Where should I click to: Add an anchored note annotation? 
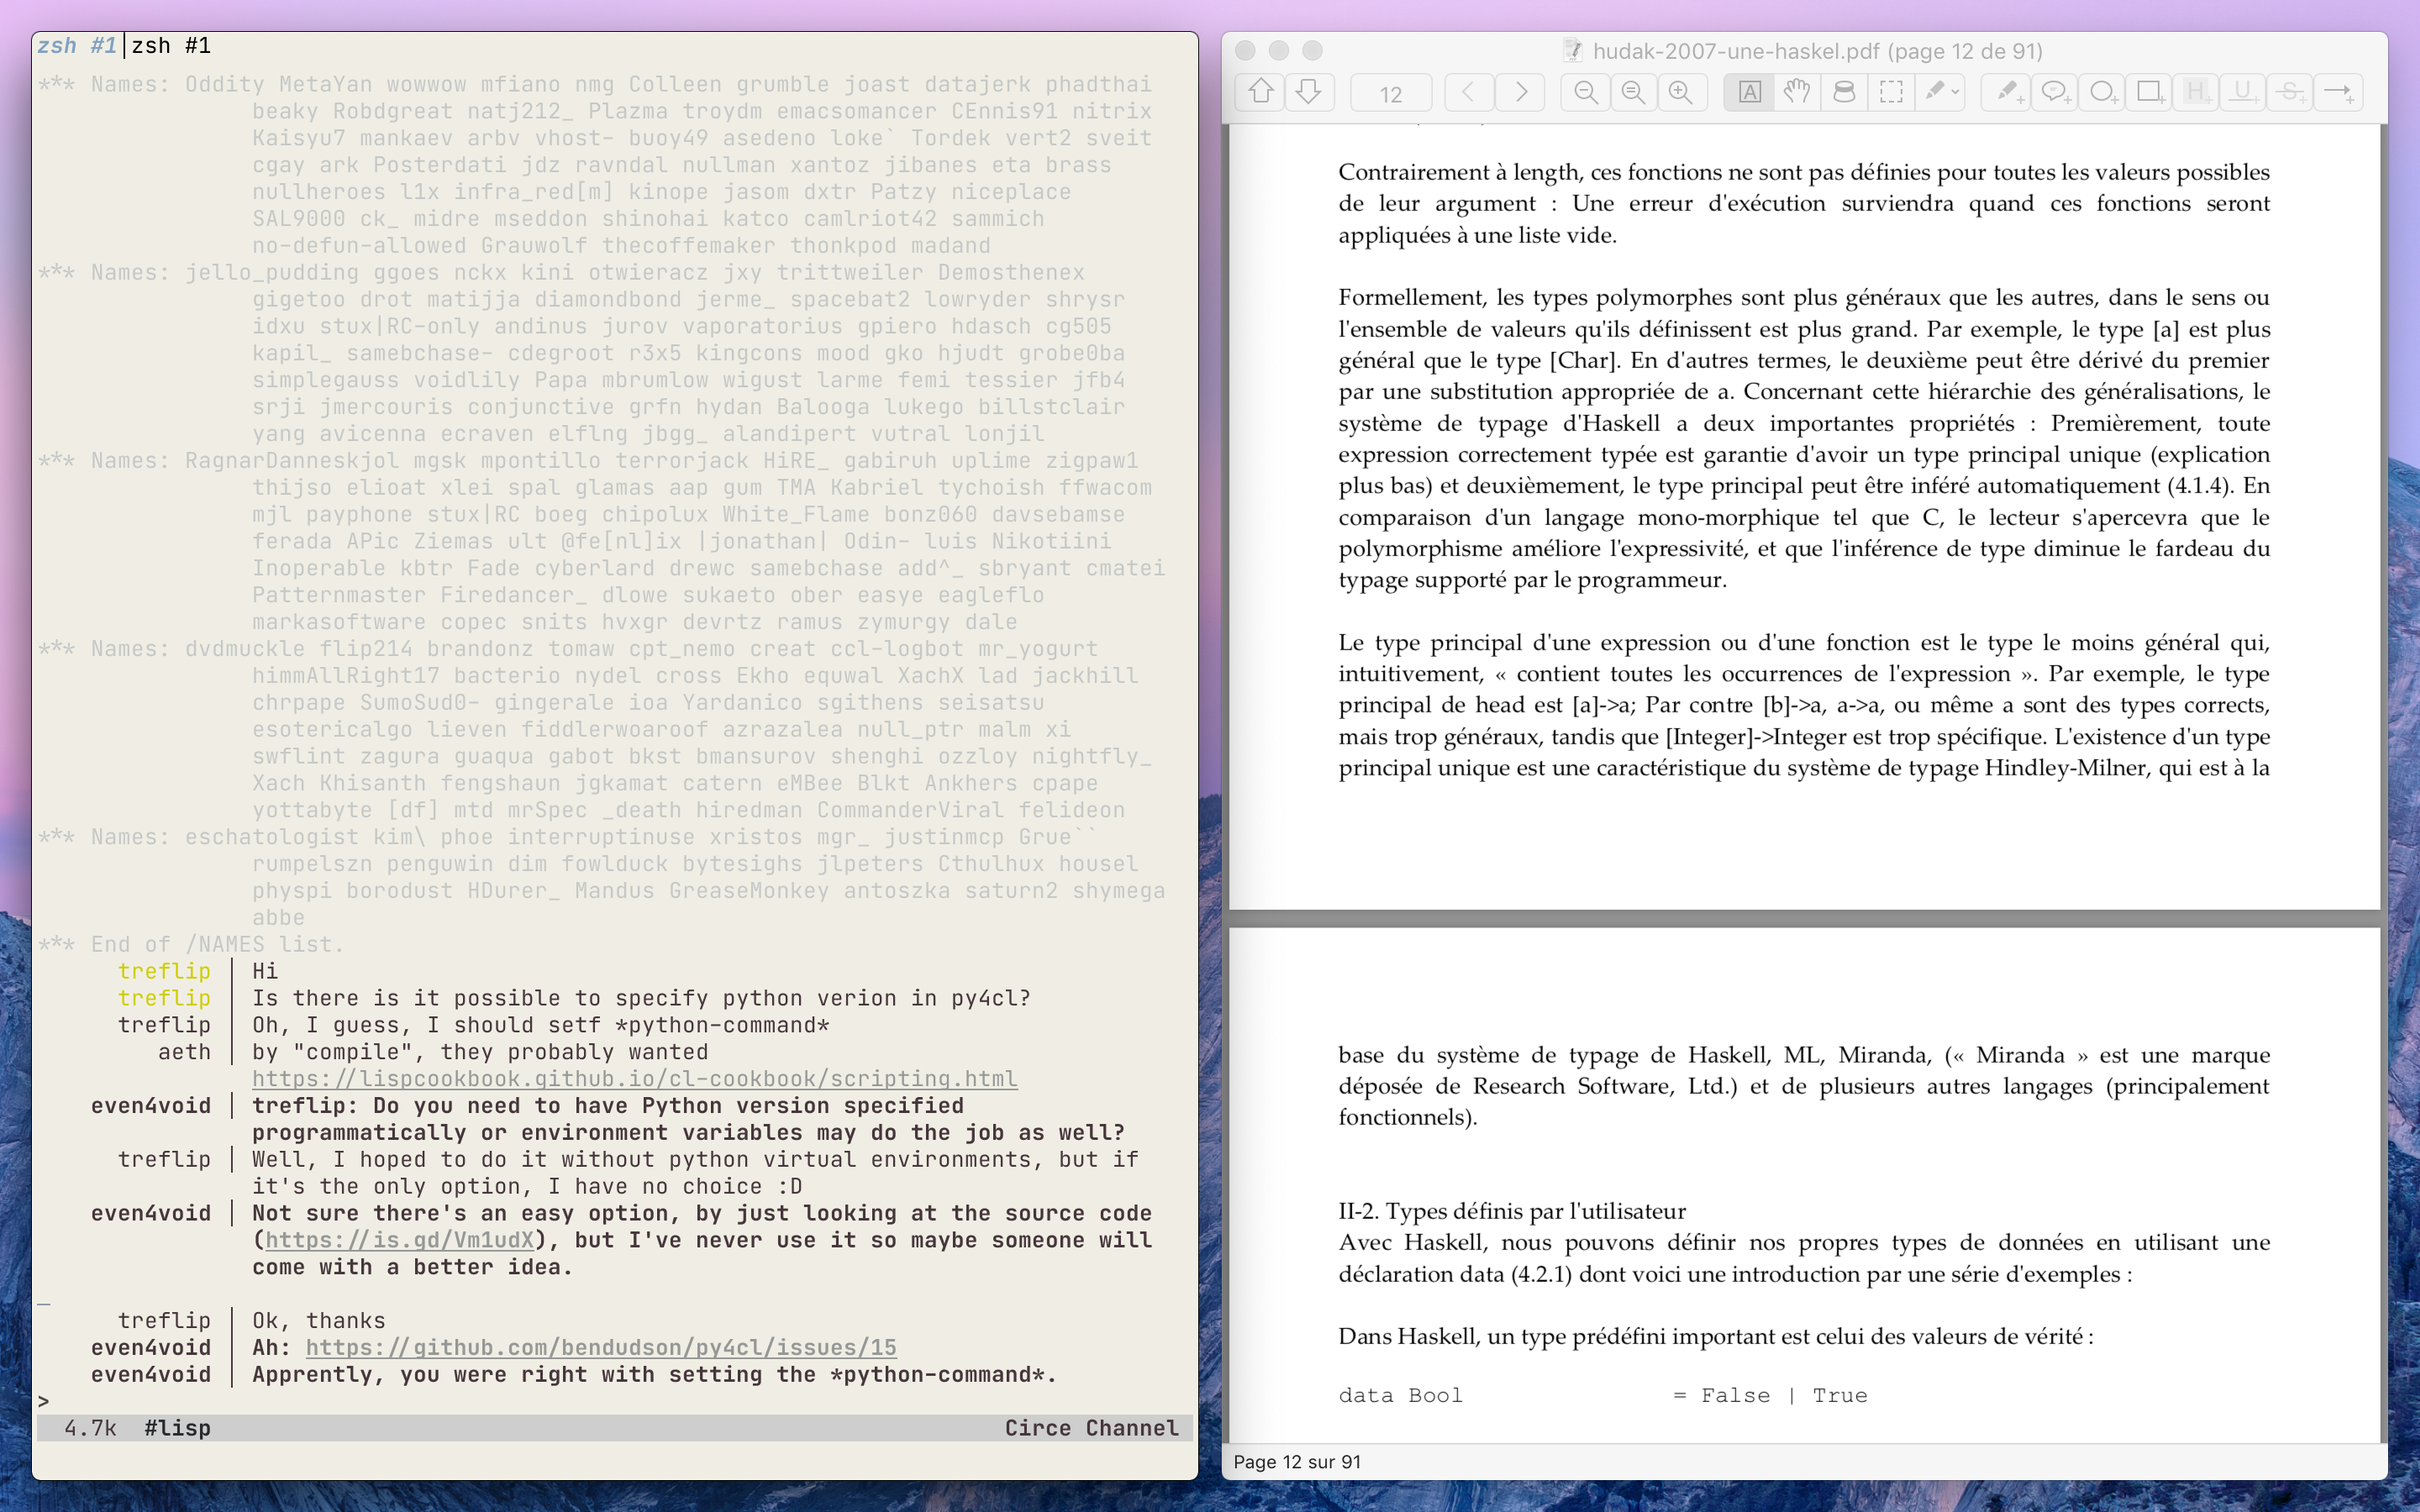point(2054,93)
